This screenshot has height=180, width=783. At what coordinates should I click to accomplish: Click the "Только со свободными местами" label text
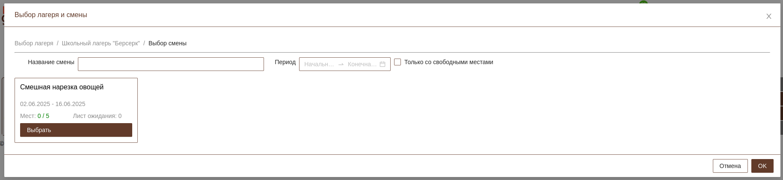448,62
